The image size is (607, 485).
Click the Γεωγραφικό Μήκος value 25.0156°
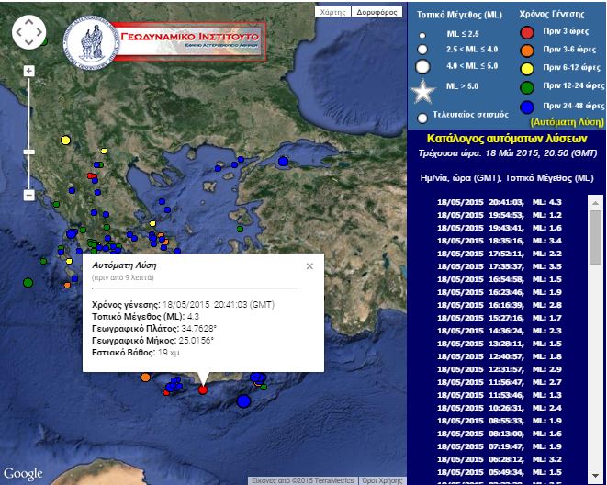[x=197, y=341]
